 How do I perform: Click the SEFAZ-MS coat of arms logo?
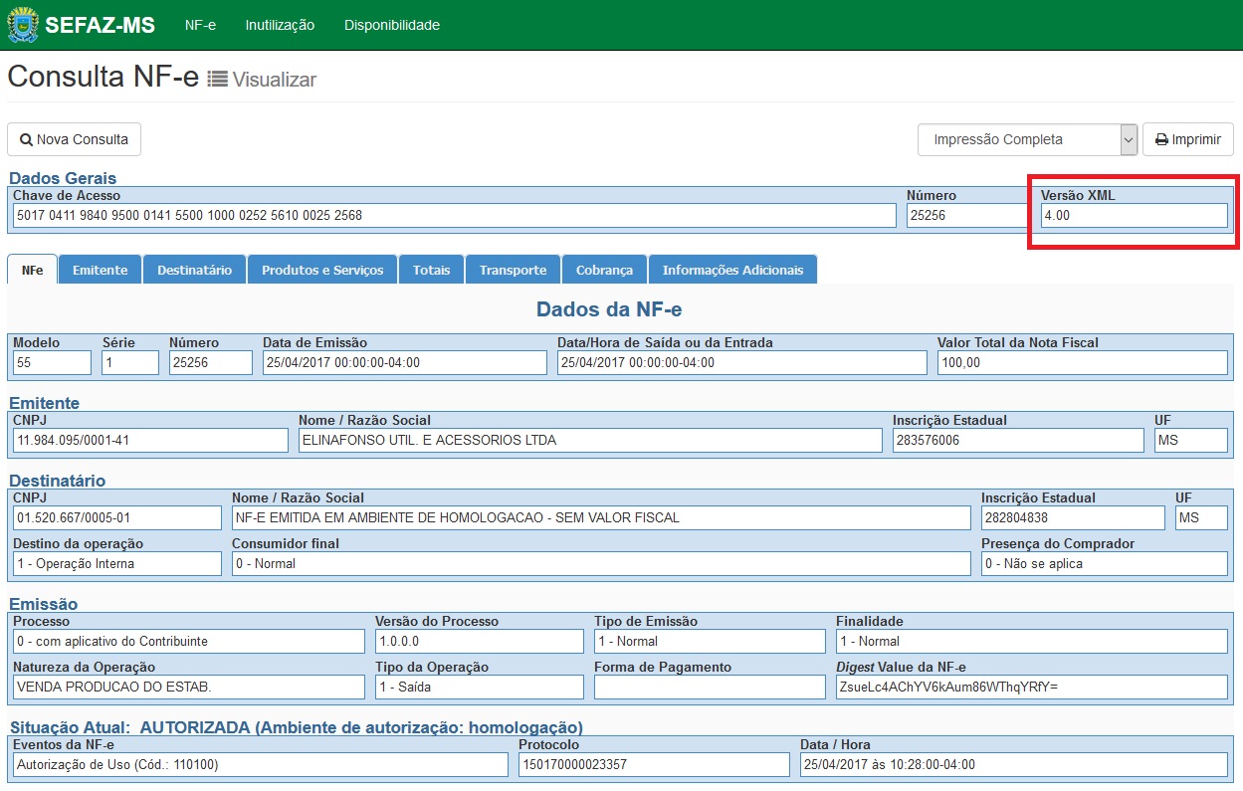[x=23, y=25]
